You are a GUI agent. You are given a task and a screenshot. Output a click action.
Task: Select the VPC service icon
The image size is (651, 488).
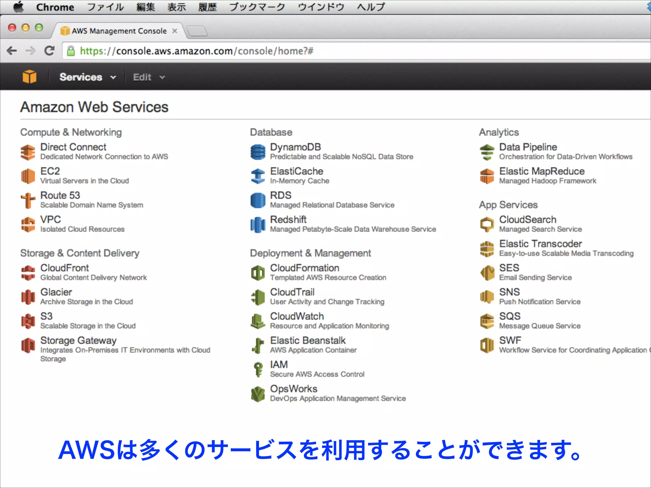(x=28, y=225)
